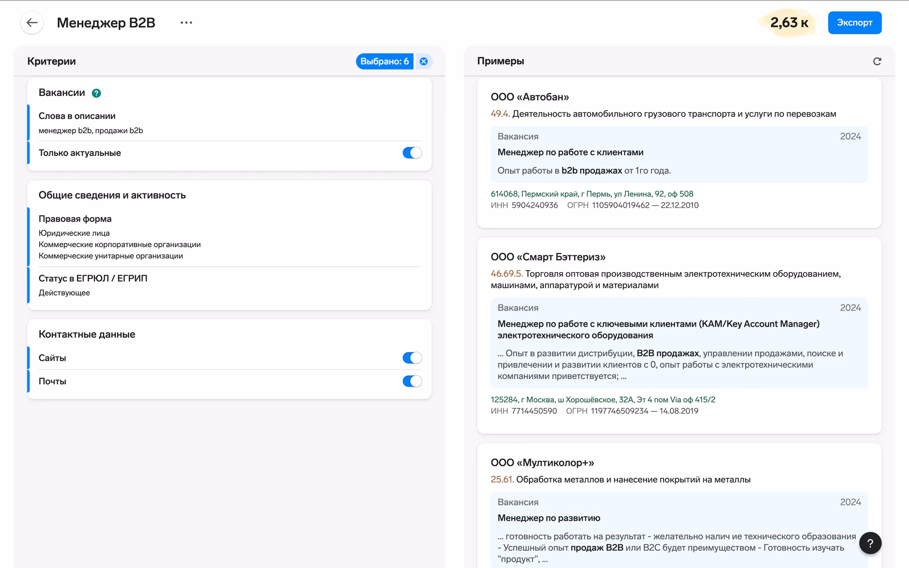The width and height of the screenshot is (909, 568).
Task: Toggle the Только актуальные switch
Action: [x=412, y=153]
